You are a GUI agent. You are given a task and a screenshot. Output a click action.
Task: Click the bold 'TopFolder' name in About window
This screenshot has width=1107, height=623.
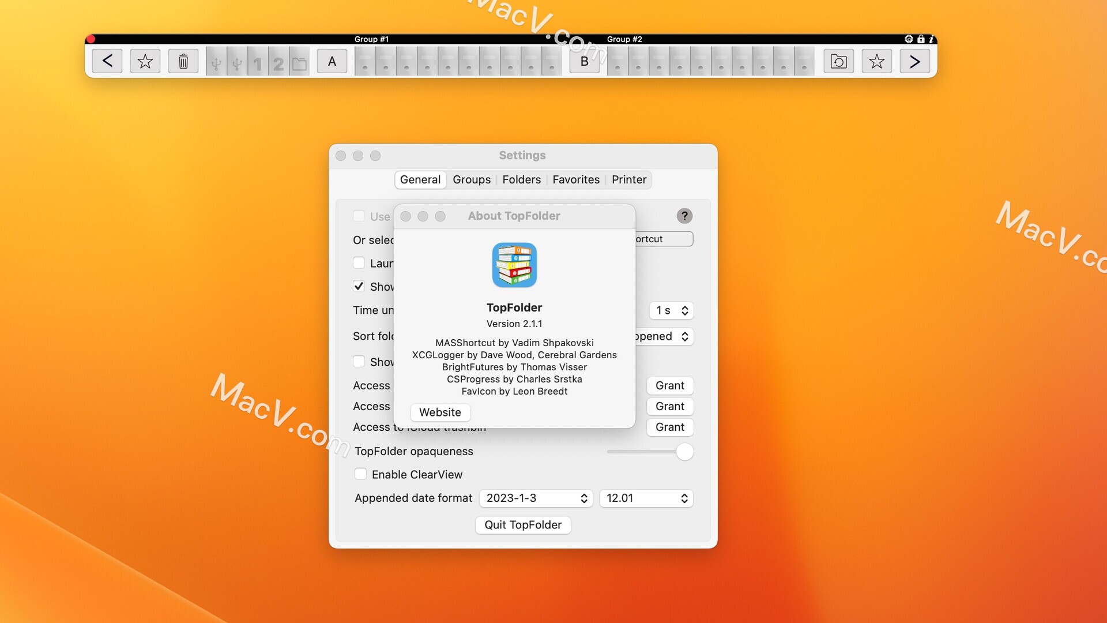(514, 307)
